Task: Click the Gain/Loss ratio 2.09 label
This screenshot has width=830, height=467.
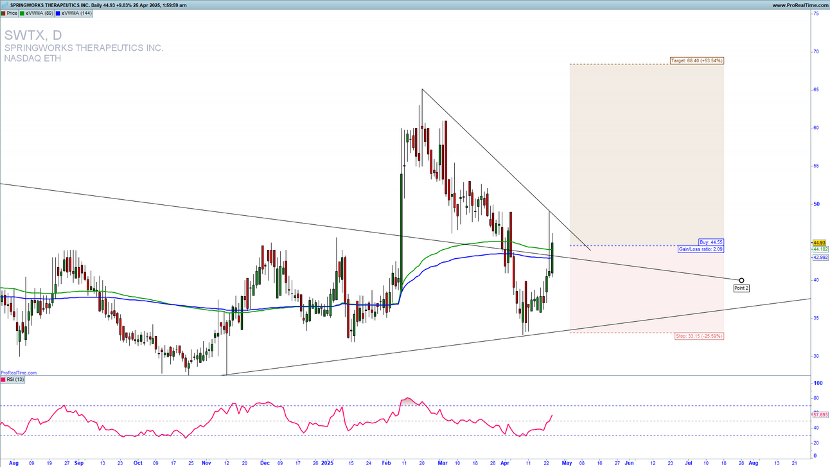Action: tap(701, 249)
